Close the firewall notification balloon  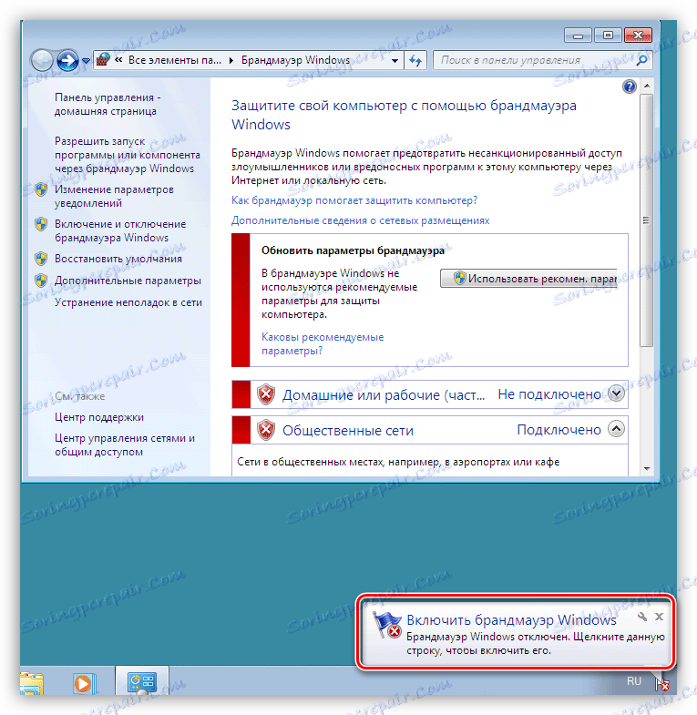659,617
